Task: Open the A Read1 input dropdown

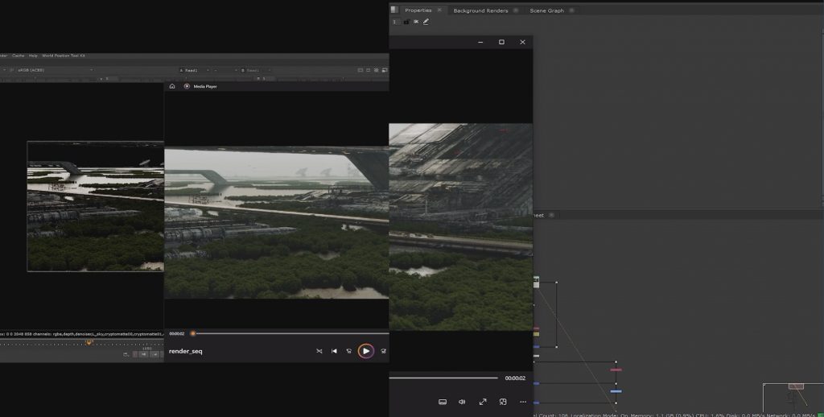Action: tap(194, 70)
